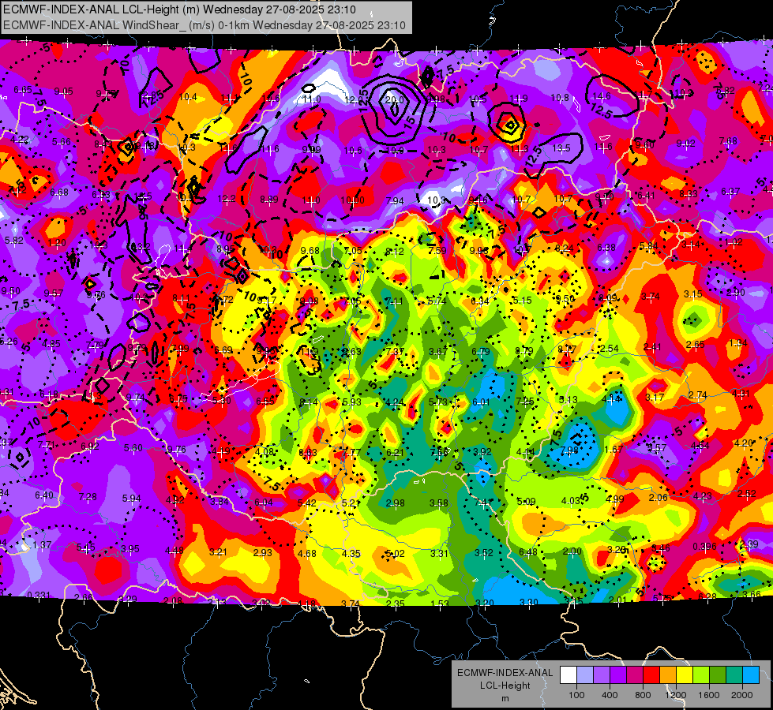
Task: Click the magenta legend swatch before 800
Action: pos(635,675)
